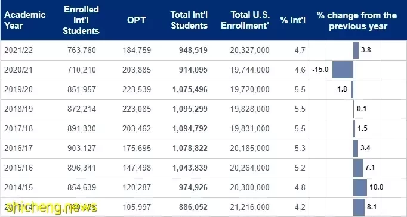Viewport: 407px width, 217px height.
Task: Click the -15.0 negative change bar
Action: click(343, 70)
